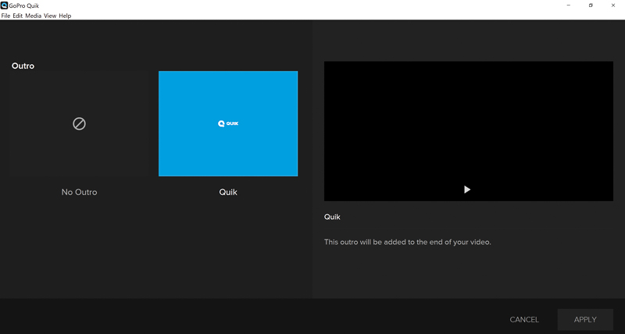The width and height of the screenshot is (625, 334).
Task: Click the 'No Outro' label
Action: pyautogui.click(x=79, y=192)
